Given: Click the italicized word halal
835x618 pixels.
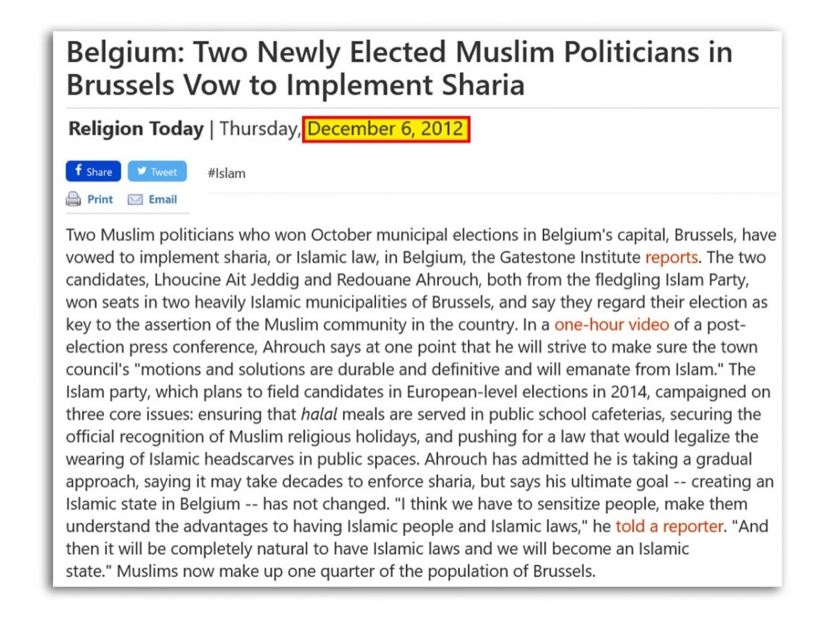Looking at the screenshot, I should coord(319,414).
